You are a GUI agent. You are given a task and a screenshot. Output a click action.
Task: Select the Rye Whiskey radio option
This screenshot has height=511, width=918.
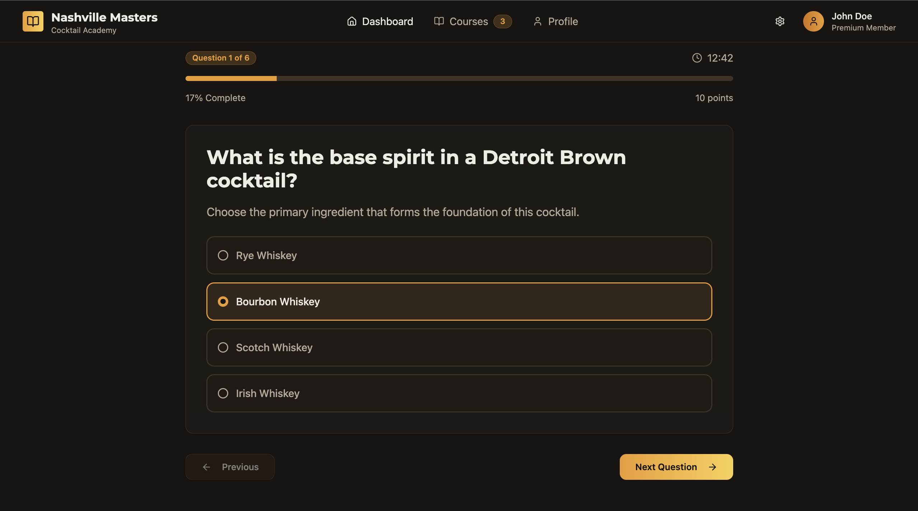[459, 255]
